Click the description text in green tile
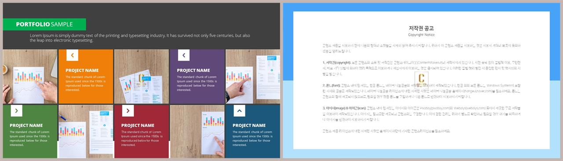 coord(29,139)
